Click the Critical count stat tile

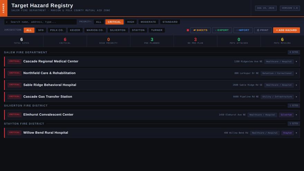point(65,41)
